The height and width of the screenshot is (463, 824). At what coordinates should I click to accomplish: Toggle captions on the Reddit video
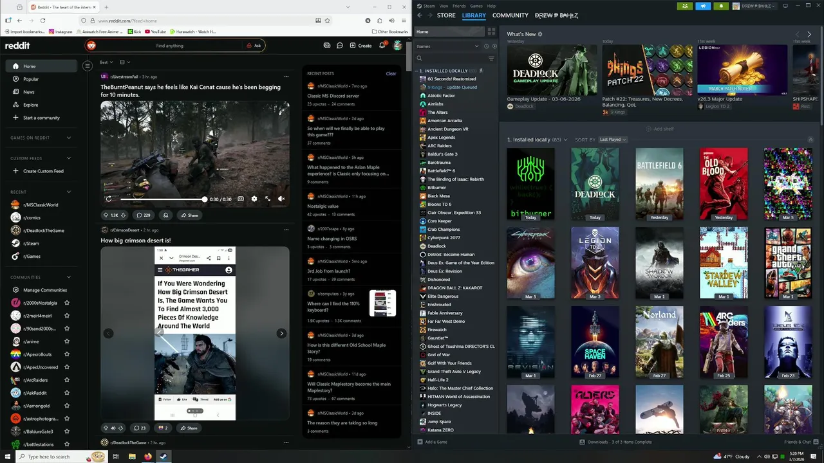pos(241,199)
